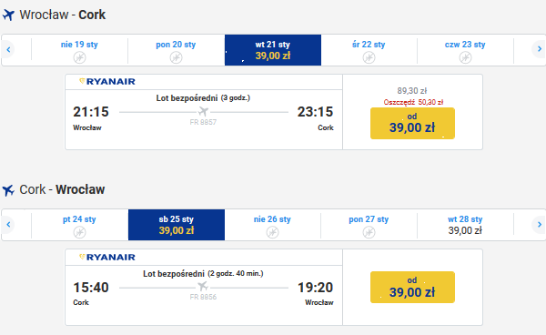Show earlier outbound dates with left arrow
The width and height of the screenshot is (546, 335).
tap(8, 49)
